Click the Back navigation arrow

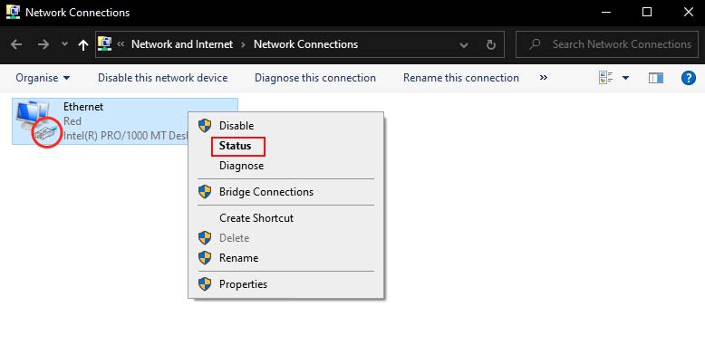pyautogui.click(x=16, y=44)
